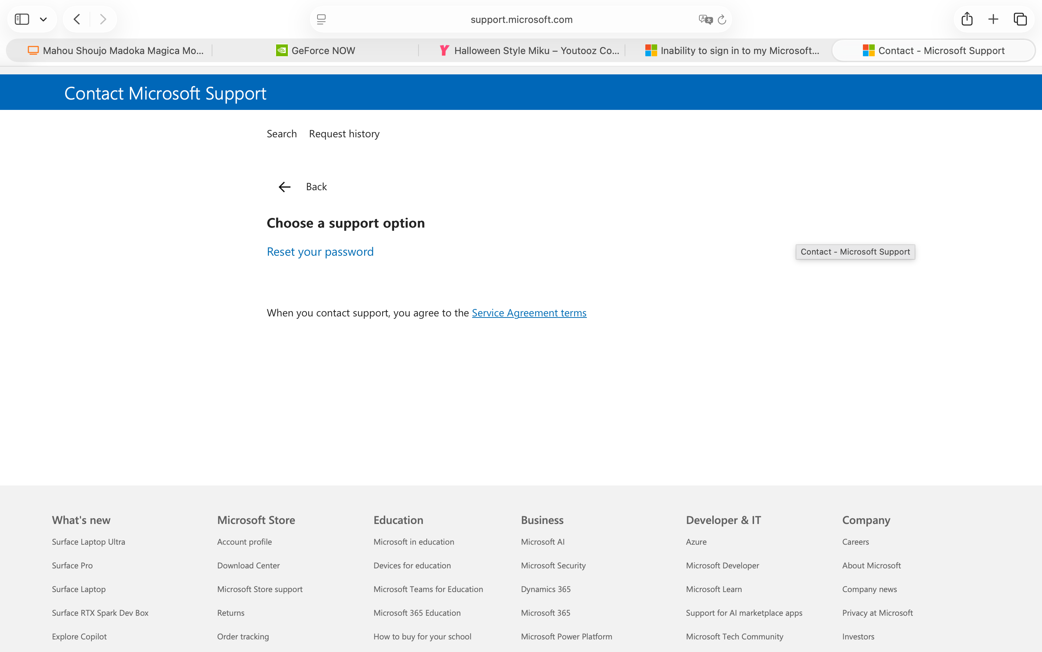
Task: Open Microsoft AI footer link
Action: coord(542,542)
